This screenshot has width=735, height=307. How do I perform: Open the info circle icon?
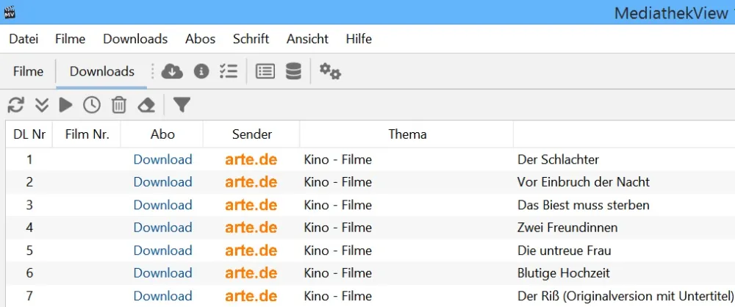pyautogui.click(x=201, y=71)
